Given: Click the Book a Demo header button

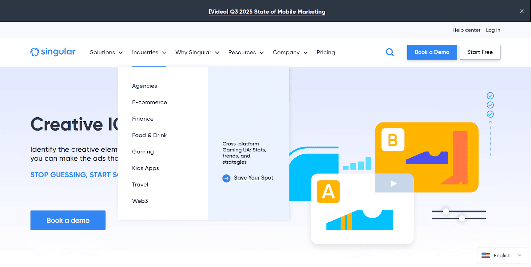Looking at the screenshot, I should coord(432,52).
